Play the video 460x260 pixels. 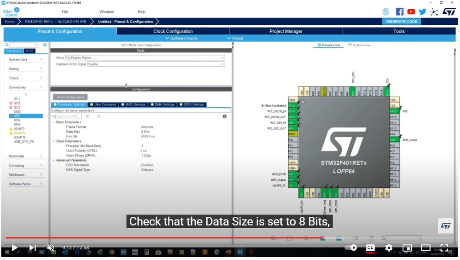point(14,248)
